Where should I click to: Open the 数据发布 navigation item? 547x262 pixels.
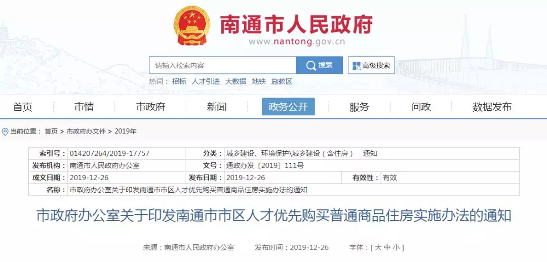492,107
